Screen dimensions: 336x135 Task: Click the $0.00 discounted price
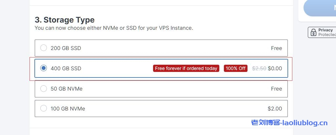coord(275,68)
